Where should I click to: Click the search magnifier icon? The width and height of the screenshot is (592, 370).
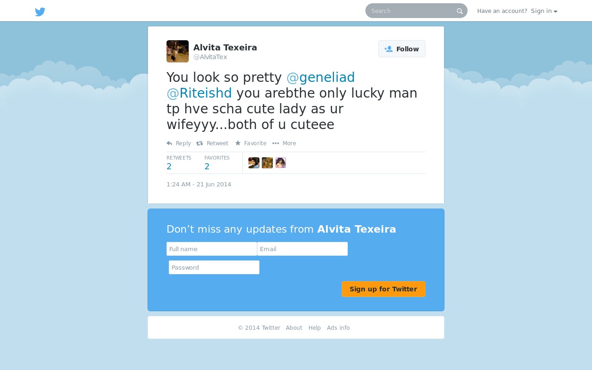coord(460,11)
